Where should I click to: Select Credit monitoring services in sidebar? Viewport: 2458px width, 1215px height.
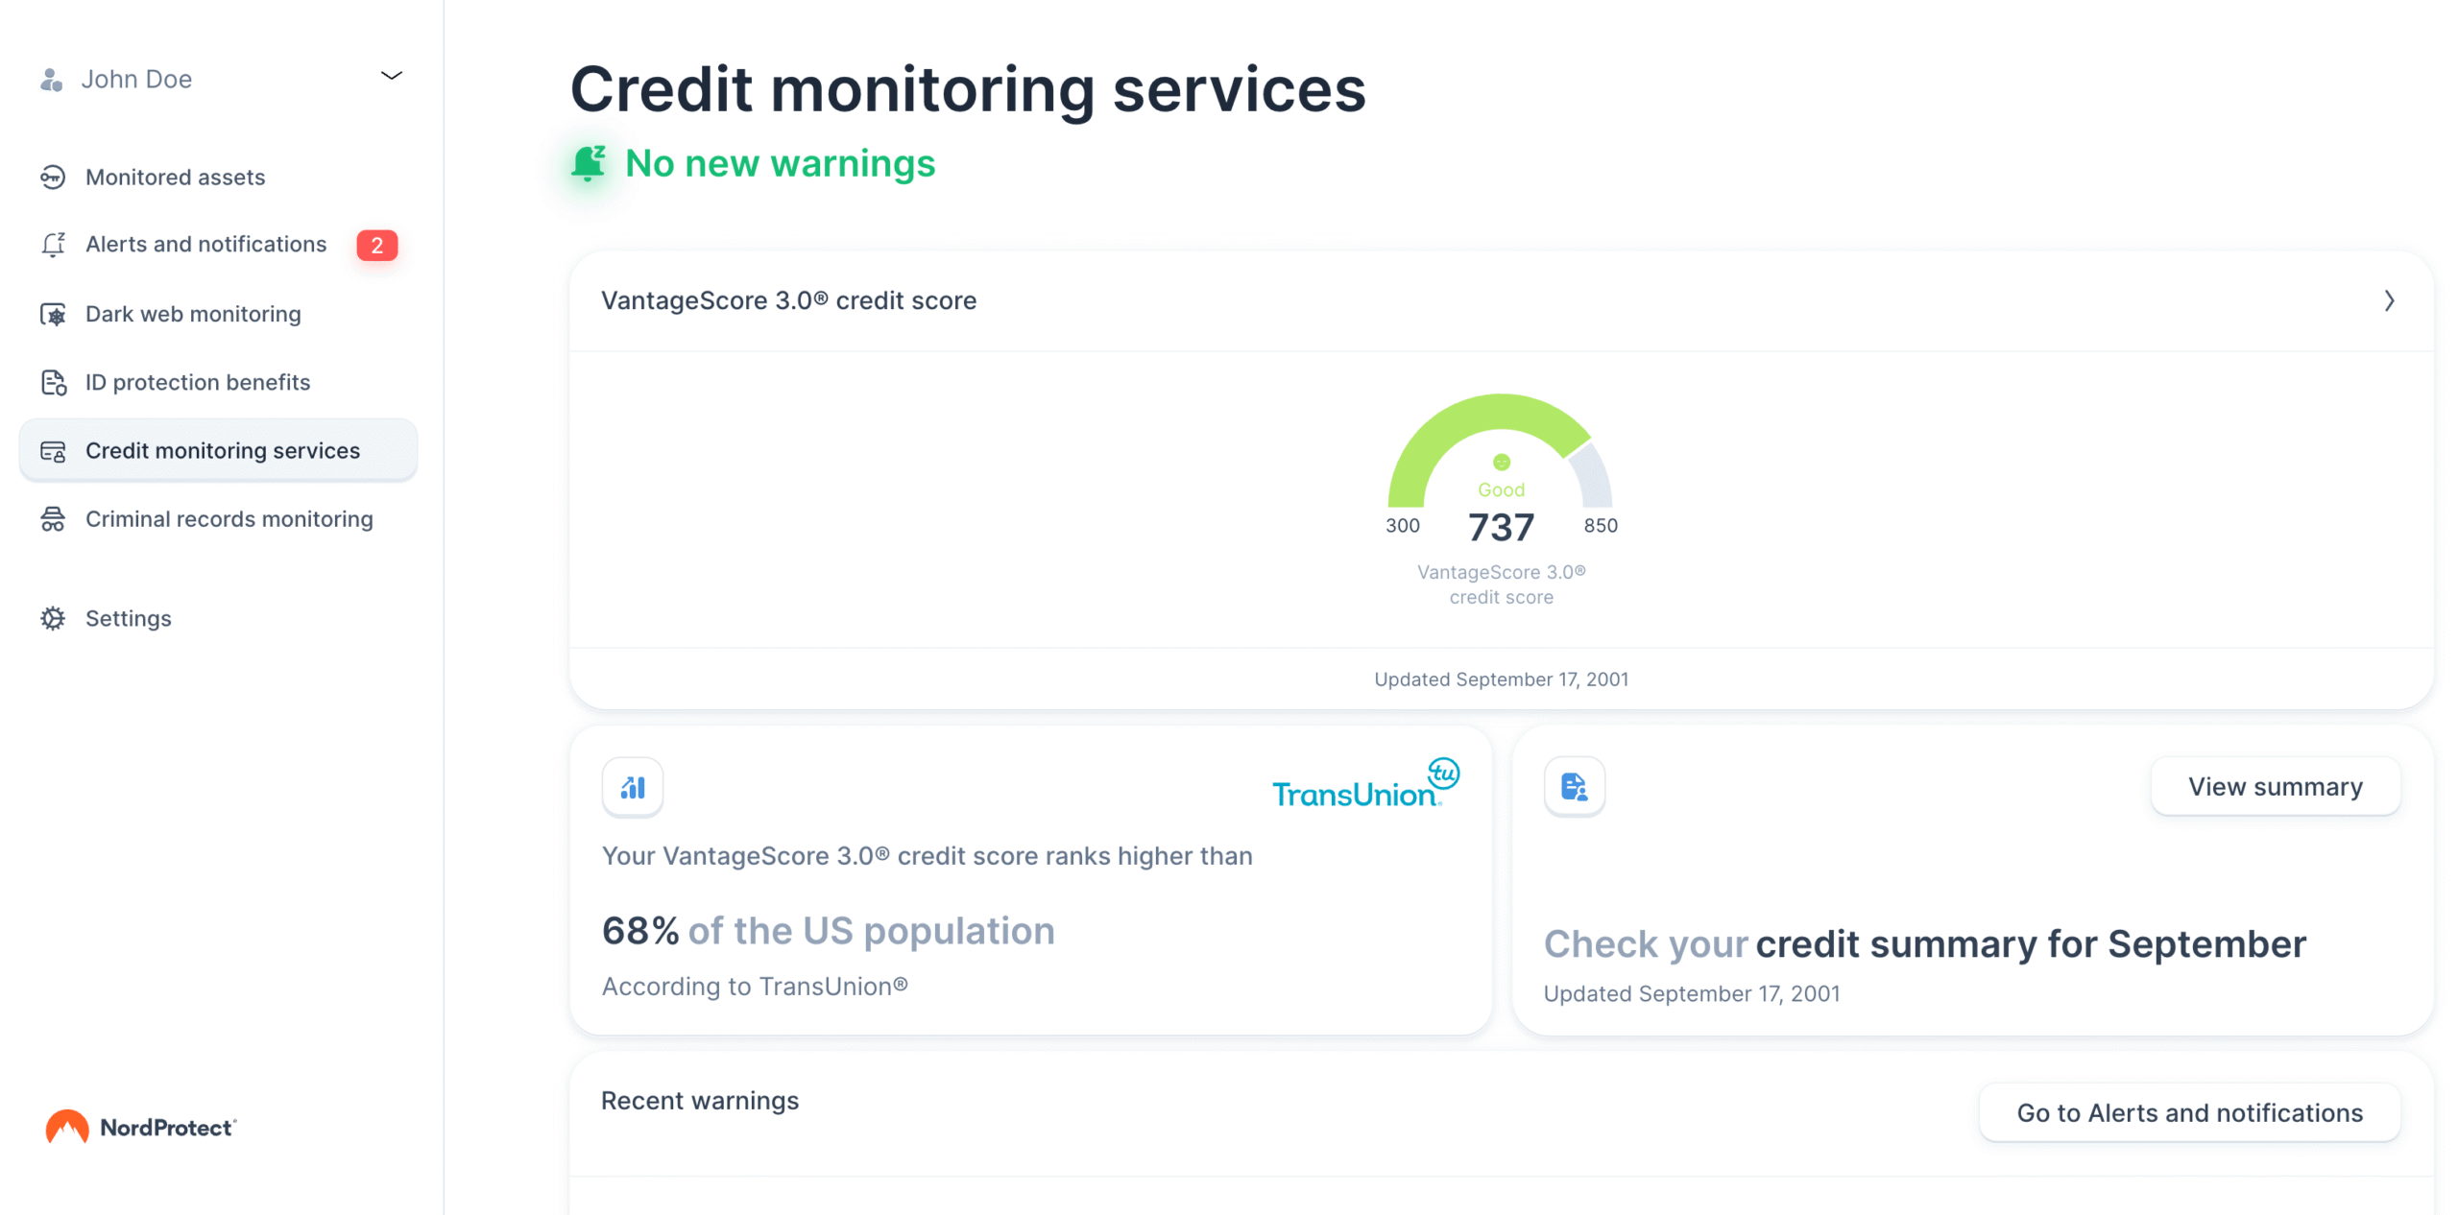[222, 451]
